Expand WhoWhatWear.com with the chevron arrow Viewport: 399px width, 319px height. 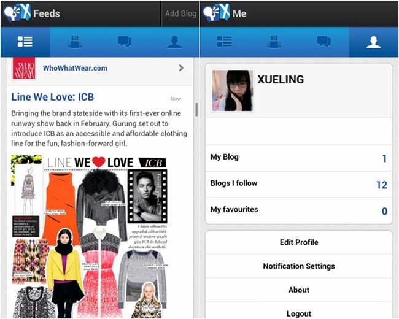181,68
